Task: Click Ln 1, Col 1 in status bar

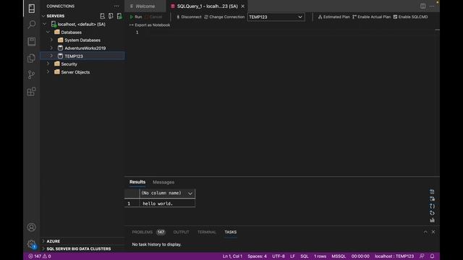Action: click(232, 256)
